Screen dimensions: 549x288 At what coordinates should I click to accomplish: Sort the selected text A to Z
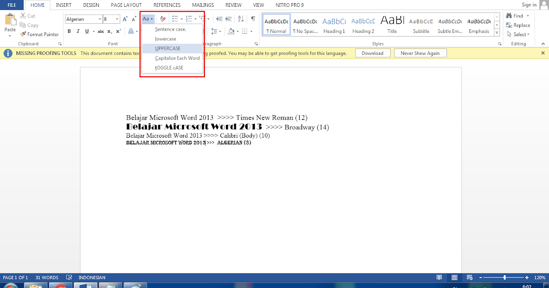(x=241, y=19)
